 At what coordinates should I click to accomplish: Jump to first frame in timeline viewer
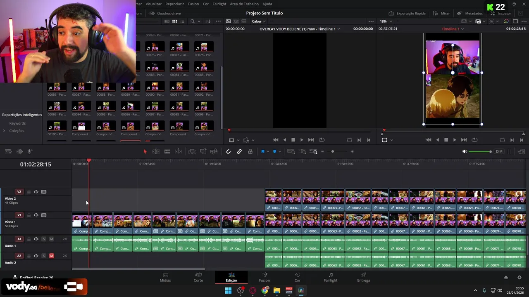coord(428,140)
